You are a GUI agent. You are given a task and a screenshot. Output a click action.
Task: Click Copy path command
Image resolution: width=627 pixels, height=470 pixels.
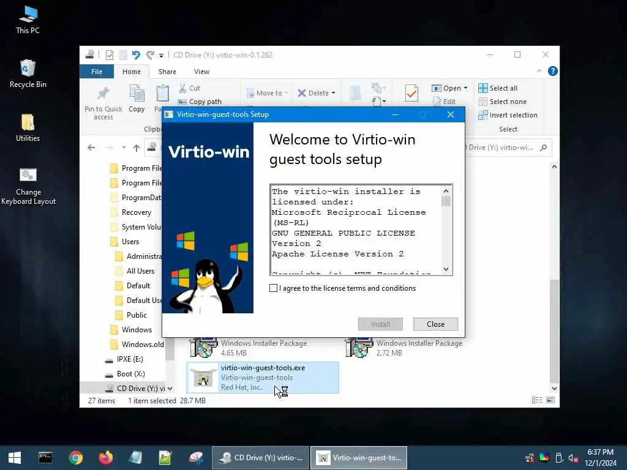click(x=200, y=102)
